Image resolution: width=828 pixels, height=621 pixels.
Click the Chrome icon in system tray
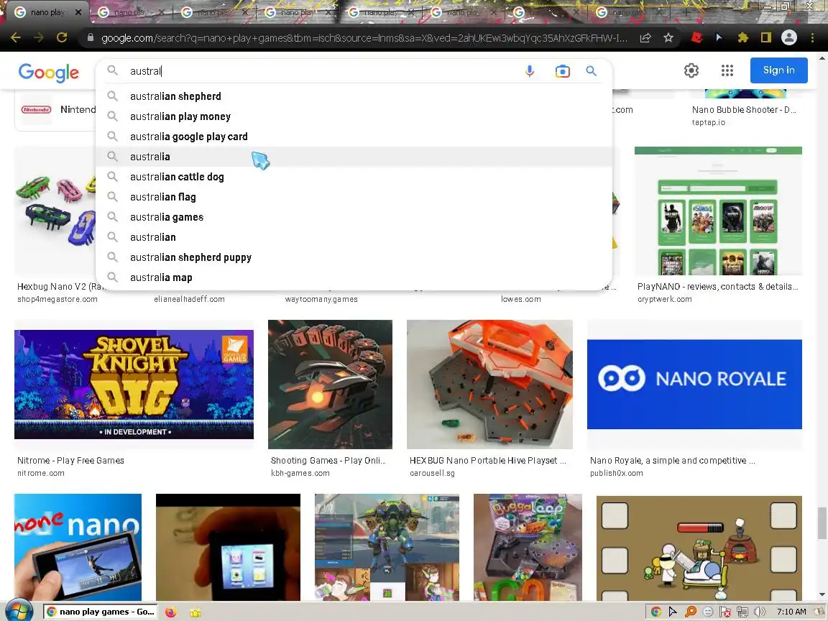(655, 612)
